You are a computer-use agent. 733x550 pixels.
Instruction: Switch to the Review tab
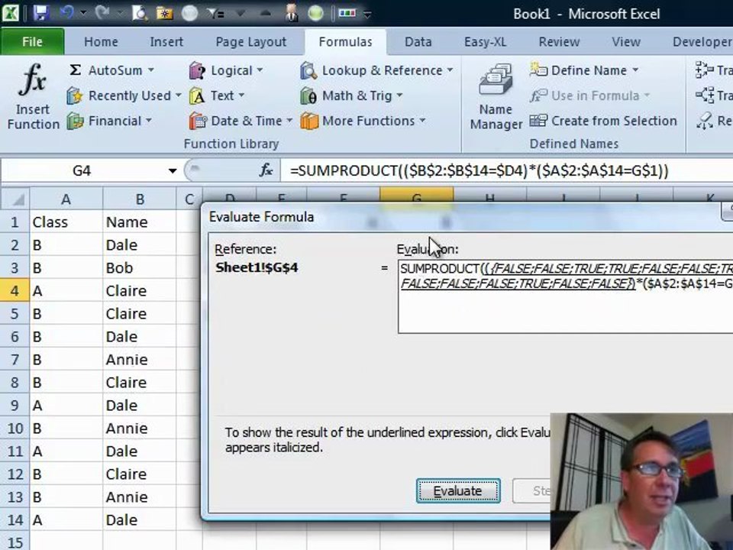pyautogui.click(x=559, y=41)
